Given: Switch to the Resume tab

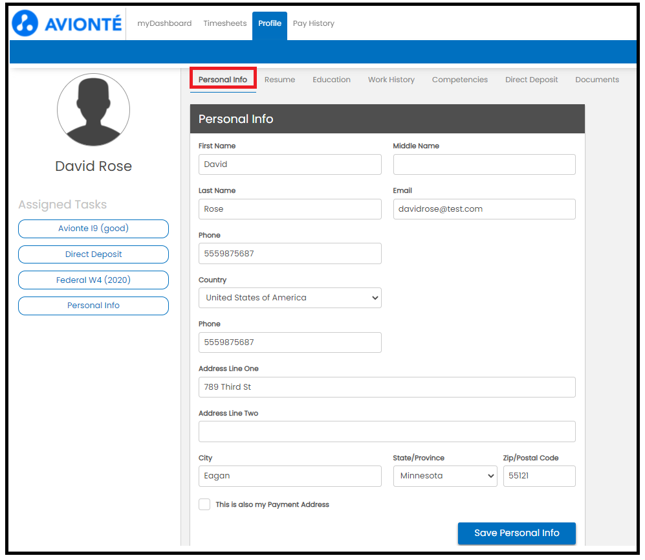Looking at the screenshot, I should 279,80.
